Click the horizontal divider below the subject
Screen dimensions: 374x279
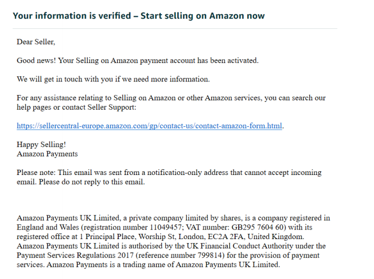tap(175, 28)
